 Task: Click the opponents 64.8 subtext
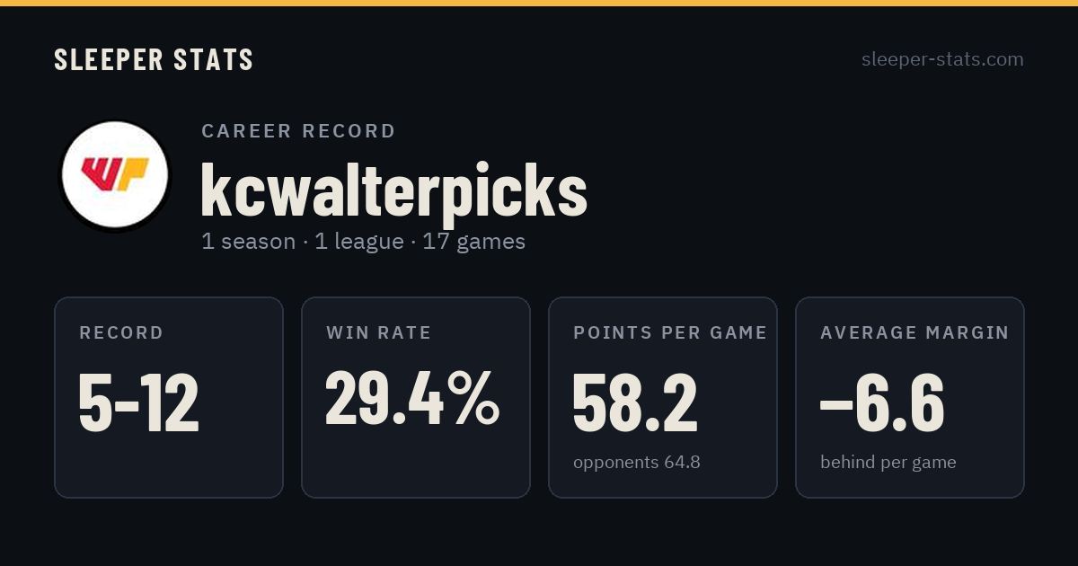pyautogui.click(x=637, y=463)
